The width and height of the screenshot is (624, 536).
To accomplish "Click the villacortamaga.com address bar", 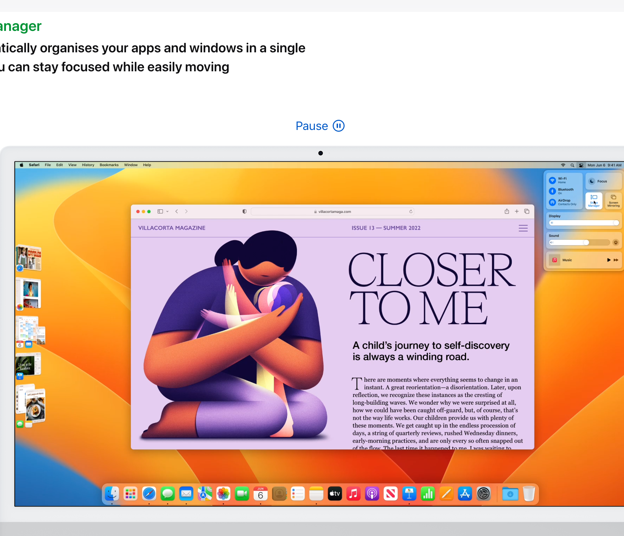I will point(333,211).
